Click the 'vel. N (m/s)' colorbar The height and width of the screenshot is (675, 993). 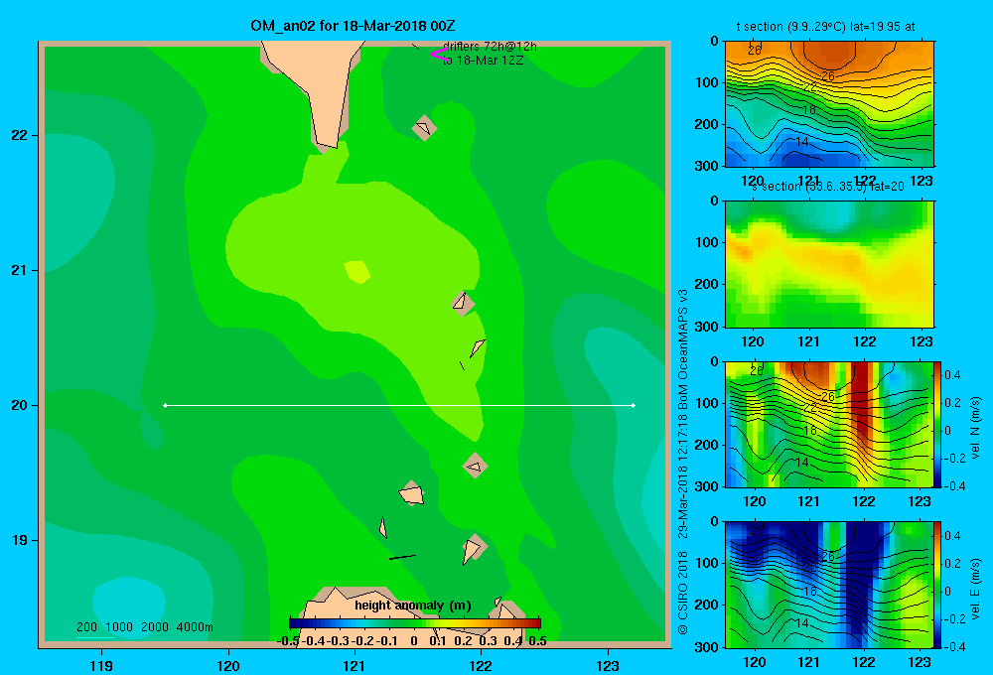click(938, 424)
